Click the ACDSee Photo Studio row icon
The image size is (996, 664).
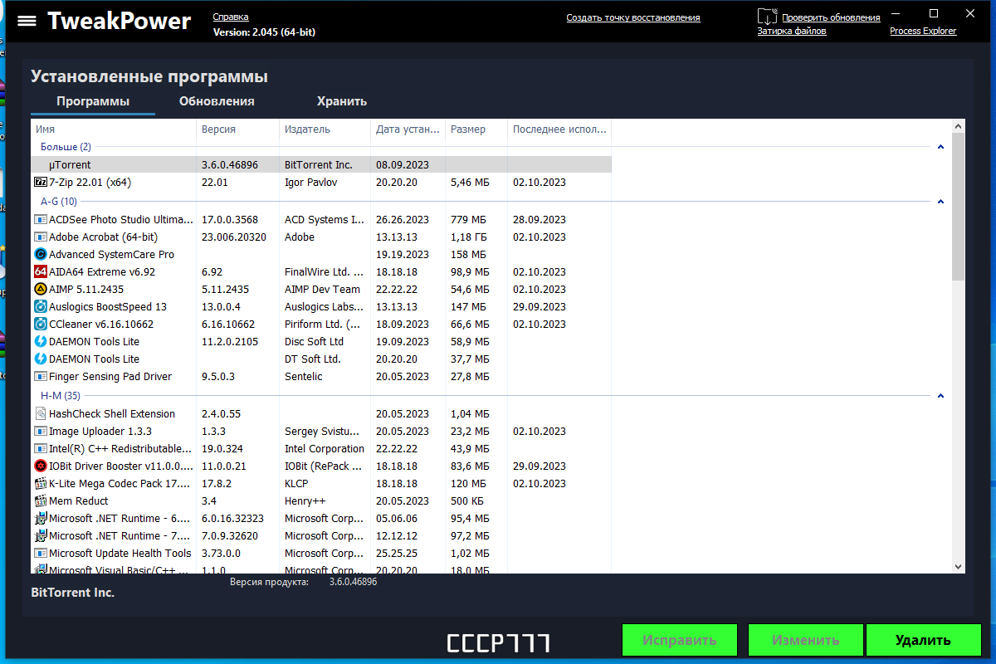(x=41, y=220)
